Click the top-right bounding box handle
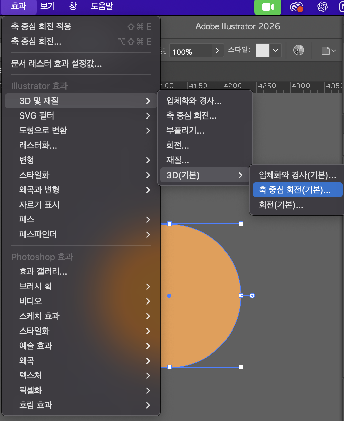Screen dimensions: 344x421 point(241,224)
